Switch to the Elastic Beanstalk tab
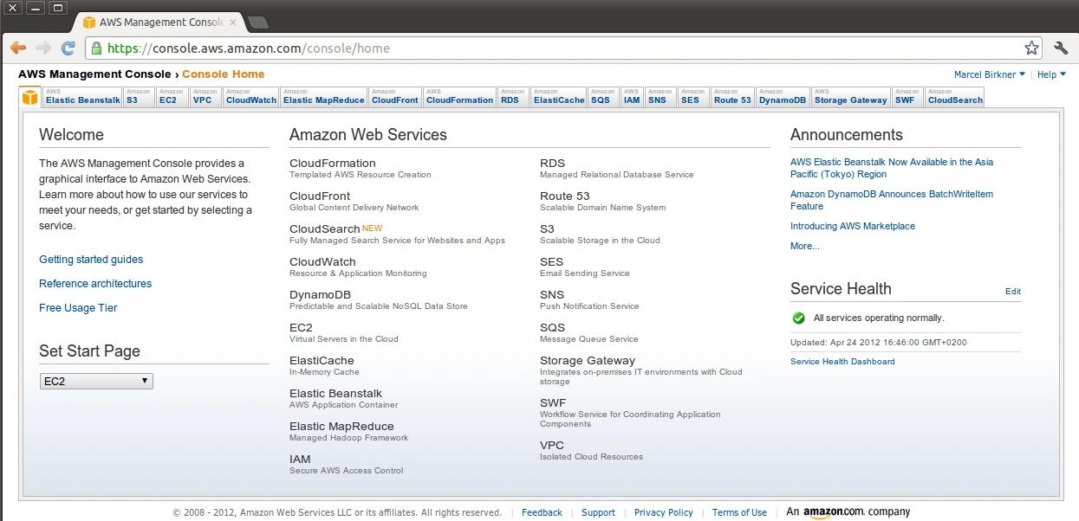 [x=83, y=97]
